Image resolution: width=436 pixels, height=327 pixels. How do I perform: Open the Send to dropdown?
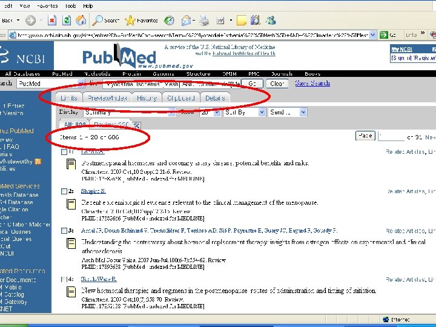[x=288, y=113]
